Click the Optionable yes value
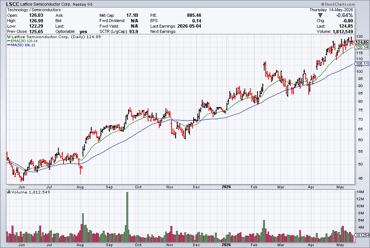This screenshot has width=370, height=248. 83,32
